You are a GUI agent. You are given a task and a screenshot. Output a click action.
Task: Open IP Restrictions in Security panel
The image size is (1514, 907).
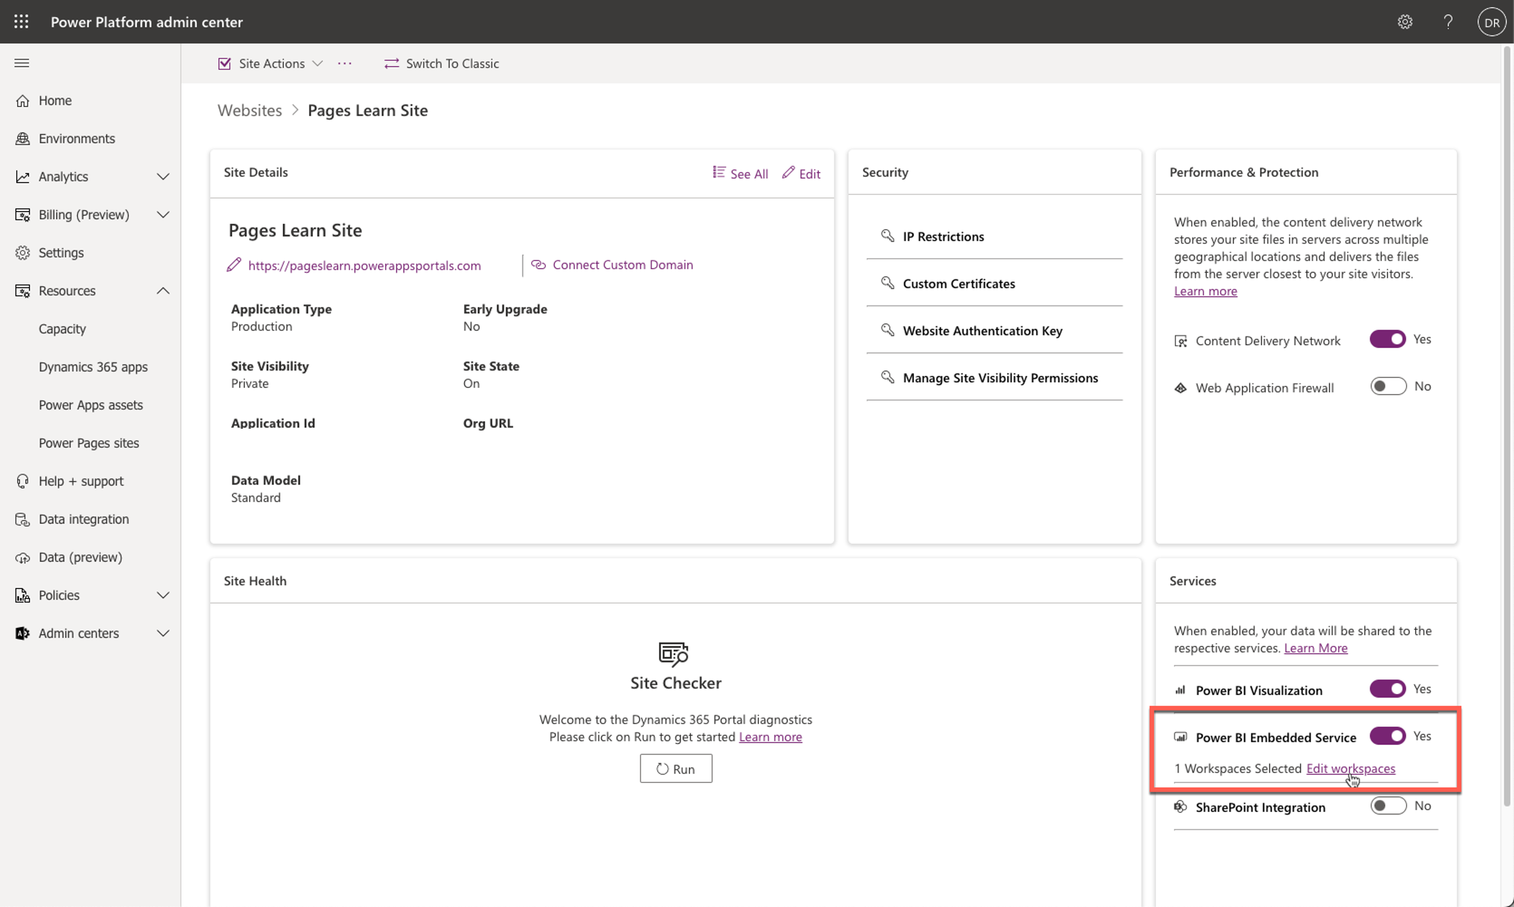click(943, 236)
